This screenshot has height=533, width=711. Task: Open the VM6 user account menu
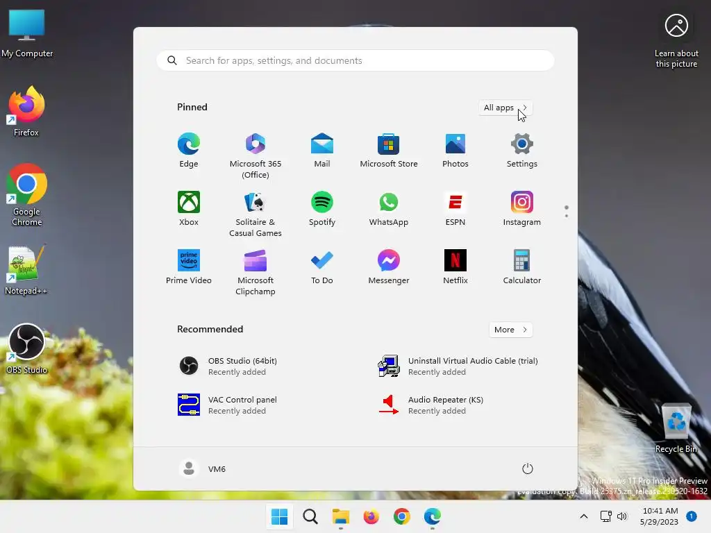pos(203,468)
